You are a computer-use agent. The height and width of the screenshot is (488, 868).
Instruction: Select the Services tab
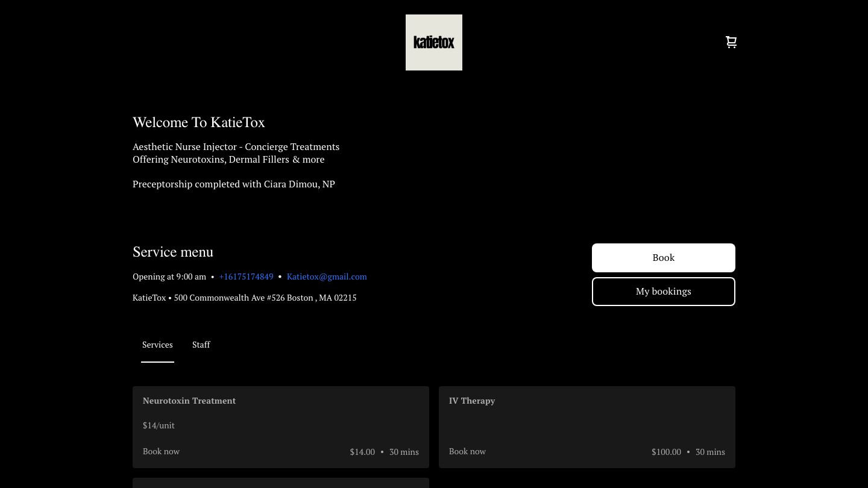[157, 345]
